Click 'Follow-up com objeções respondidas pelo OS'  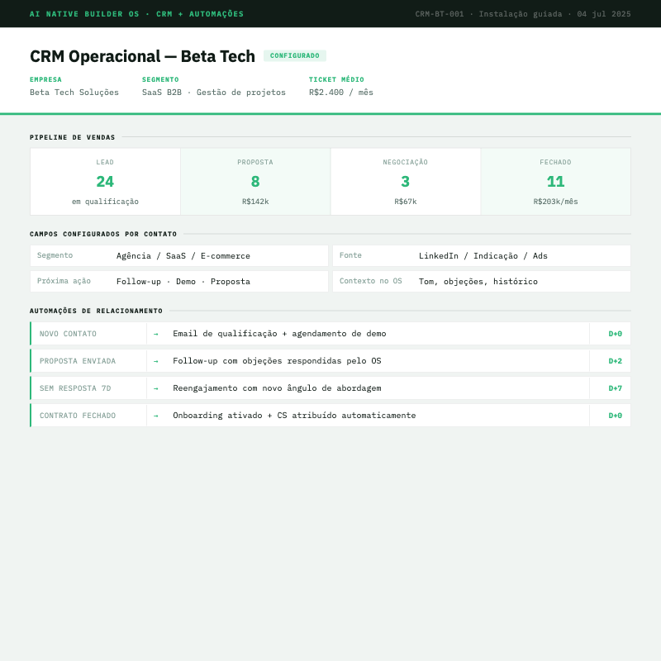pos(277,361)
